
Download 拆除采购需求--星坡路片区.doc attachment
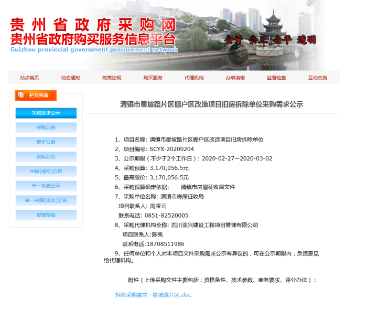(x=153, y=295)
